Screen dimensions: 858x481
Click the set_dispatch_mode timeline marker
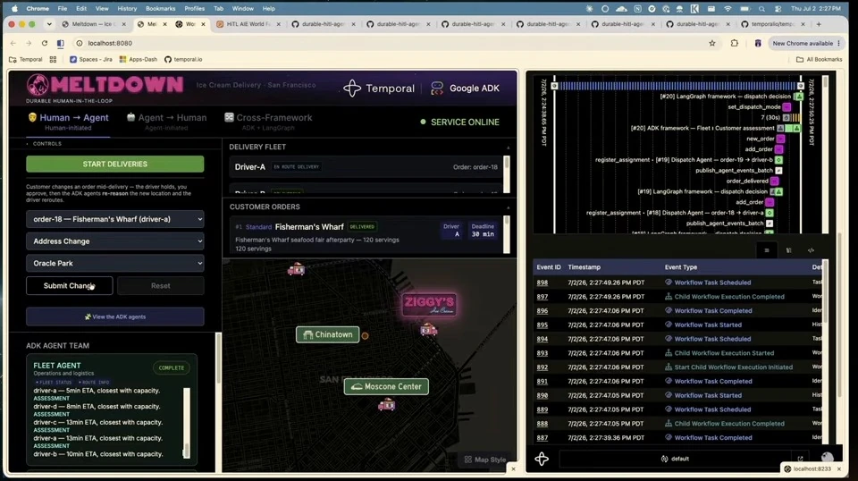(x=786, y=106)
